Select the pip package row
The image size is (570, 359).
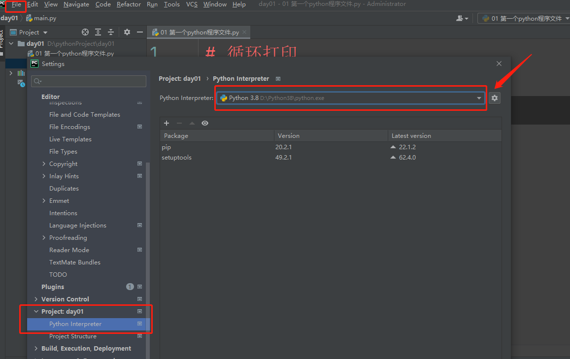(x=331, y=147)
